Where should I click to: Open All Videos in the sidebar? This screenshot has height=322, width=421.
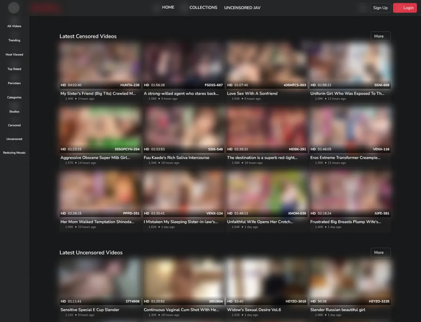pos(14,26)
